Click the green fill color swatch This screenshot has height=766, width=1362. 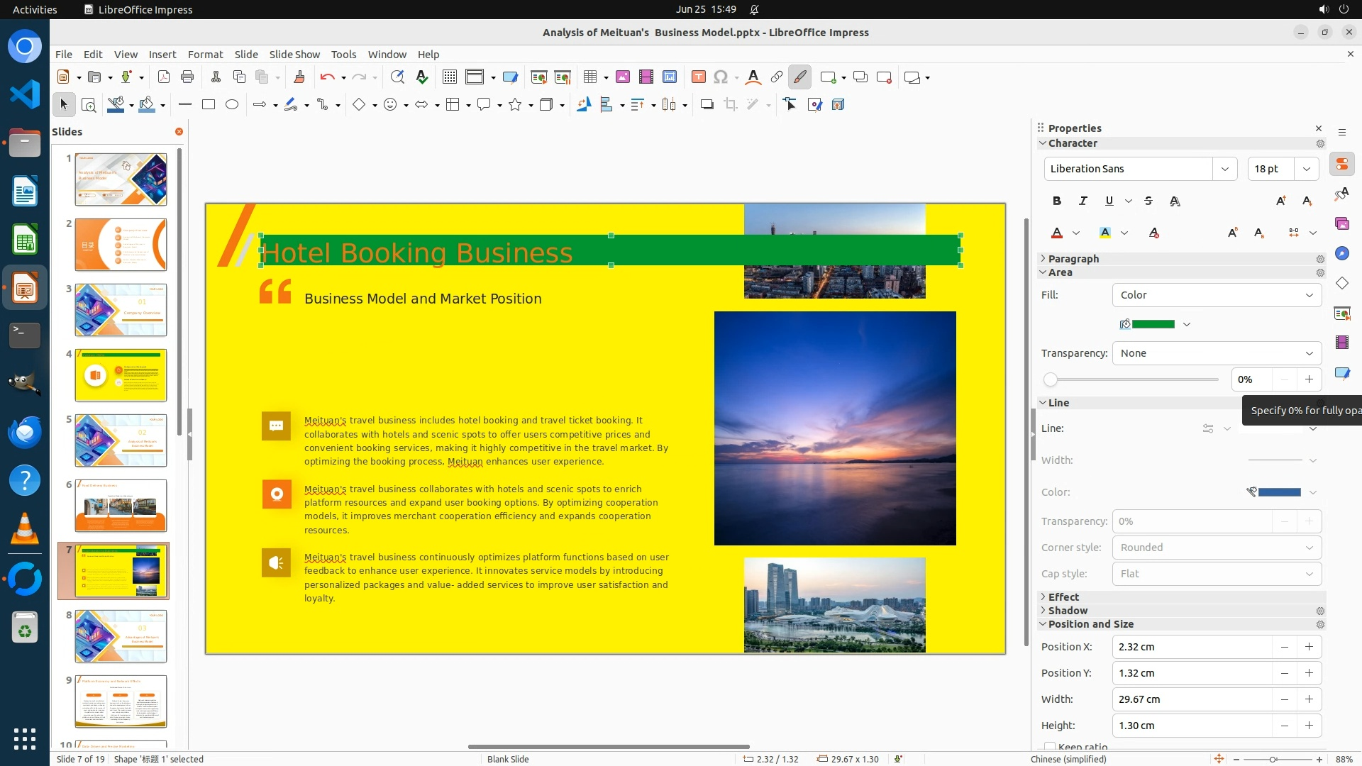pyautogui.click(x=1153, y=325)
